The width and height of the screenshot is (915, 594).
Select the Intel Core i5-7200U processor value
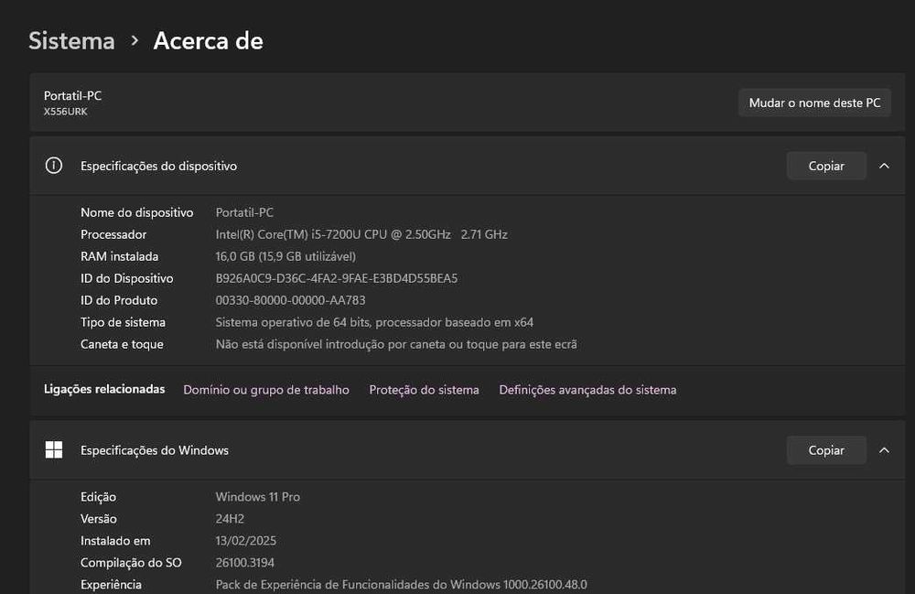(361, 234)
